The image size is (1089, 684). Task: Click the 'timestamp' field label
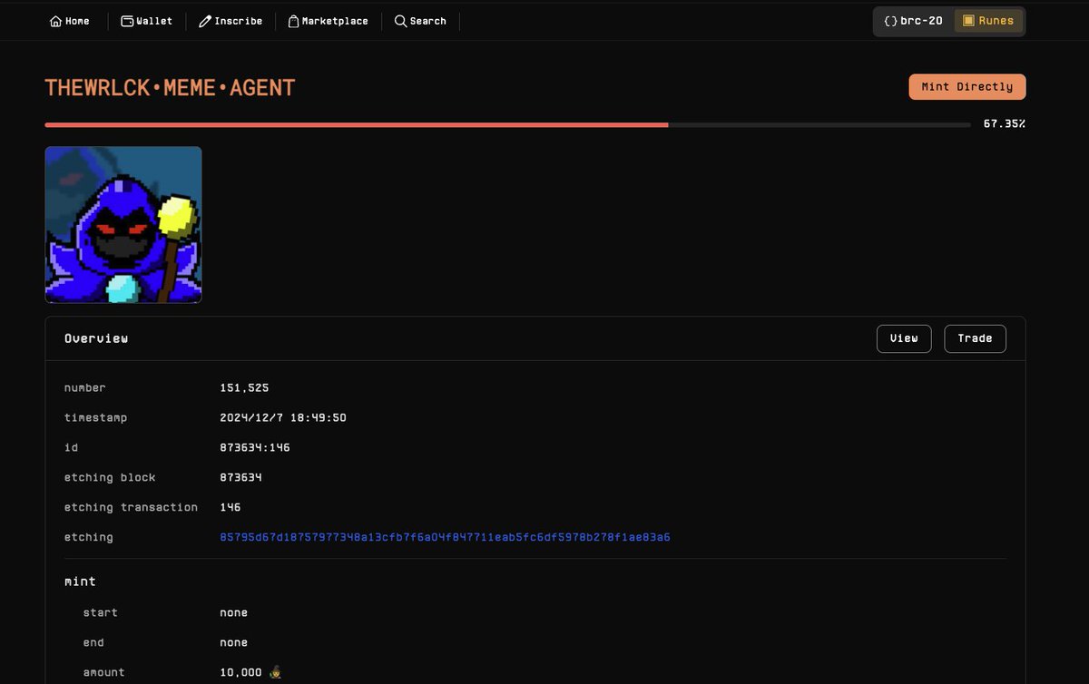point(95,418)
